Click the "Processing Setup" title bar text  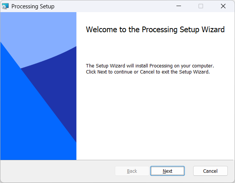pos(33,6)
